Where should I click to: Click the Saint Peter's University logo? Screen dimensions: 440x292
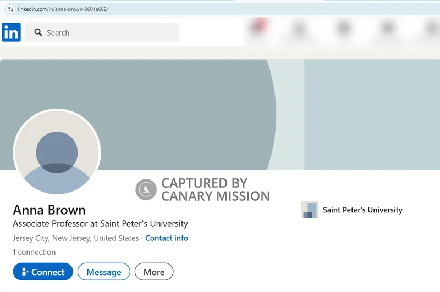(x=310, y=210)
